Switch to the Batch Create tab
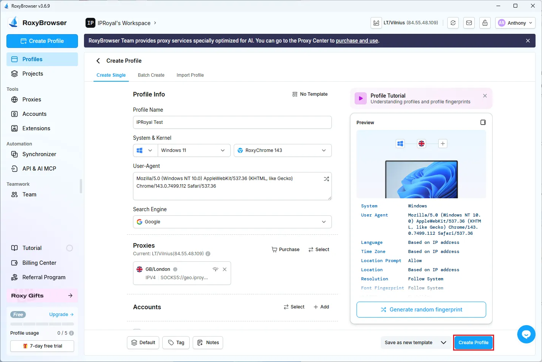 (x=151, y=75)
